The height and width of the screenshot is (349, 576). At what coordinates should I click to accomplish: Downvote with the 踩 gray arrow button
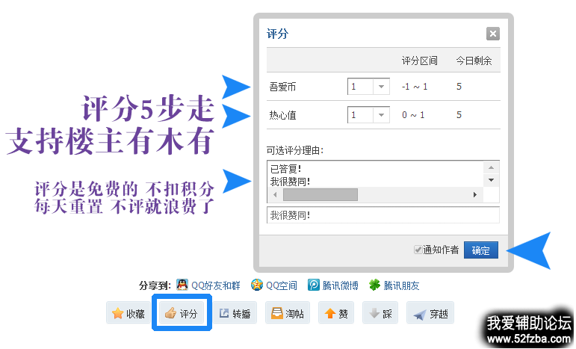(380, 313)
